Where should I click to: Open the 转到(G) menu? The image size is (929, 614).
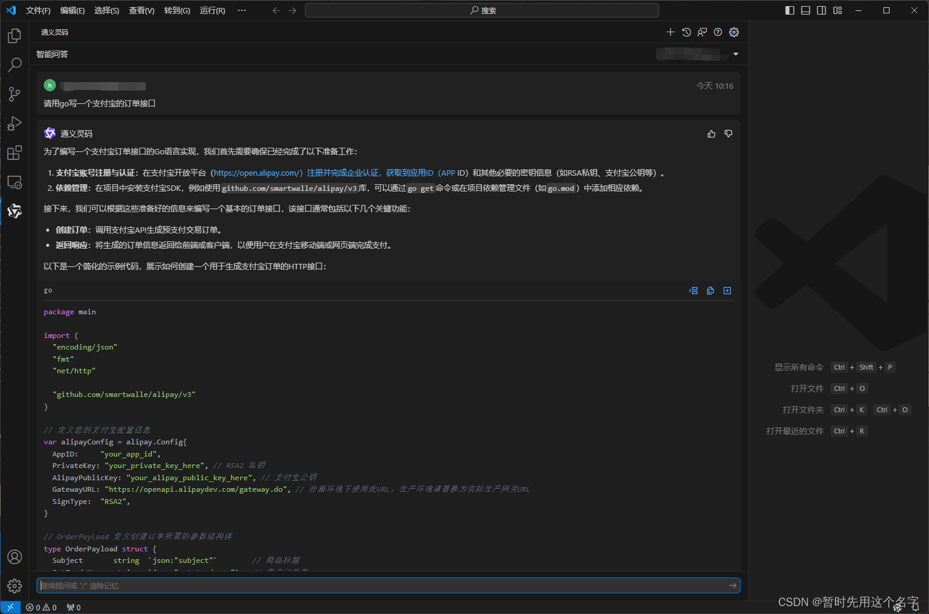point(177,10)
